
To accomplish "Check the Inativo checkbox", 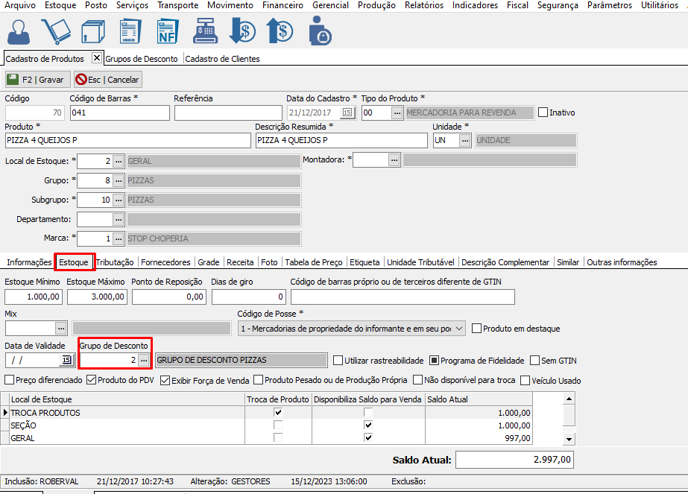I will [543, 113].
